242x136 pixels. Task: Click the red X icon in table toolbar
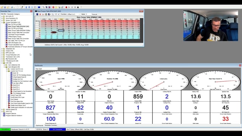pyautogui.click(x=40, y=14)
